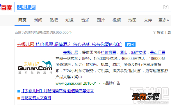Click the www.qunar.com green URL
Image resolution: width=171 pixels, height=105 pixels.
69,83
